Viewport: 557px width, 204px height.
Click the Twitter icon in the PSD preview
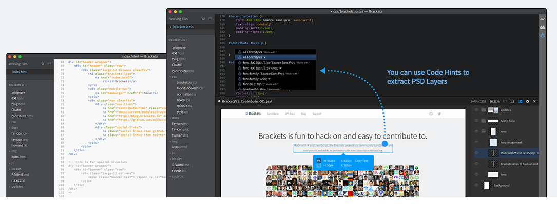point(439,114)
